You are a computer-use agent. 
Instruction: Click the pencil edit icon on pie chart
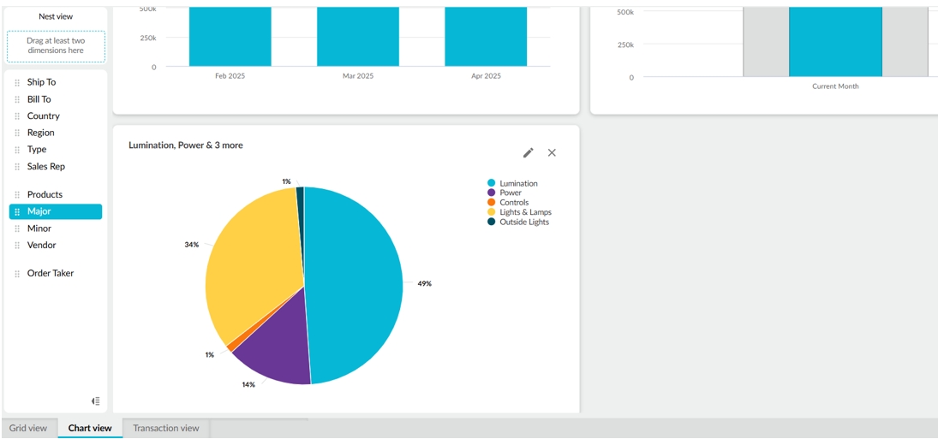click(x=529, y=152)
